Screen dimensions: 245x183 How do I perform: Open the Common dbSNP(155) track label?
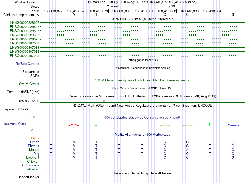[23, 92]
